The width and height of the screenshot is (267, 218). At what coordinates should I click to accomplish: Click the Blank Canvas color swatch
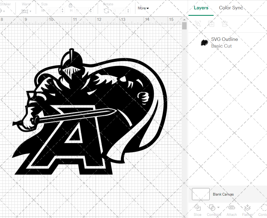pyautogui.click(x=201, y=194)
